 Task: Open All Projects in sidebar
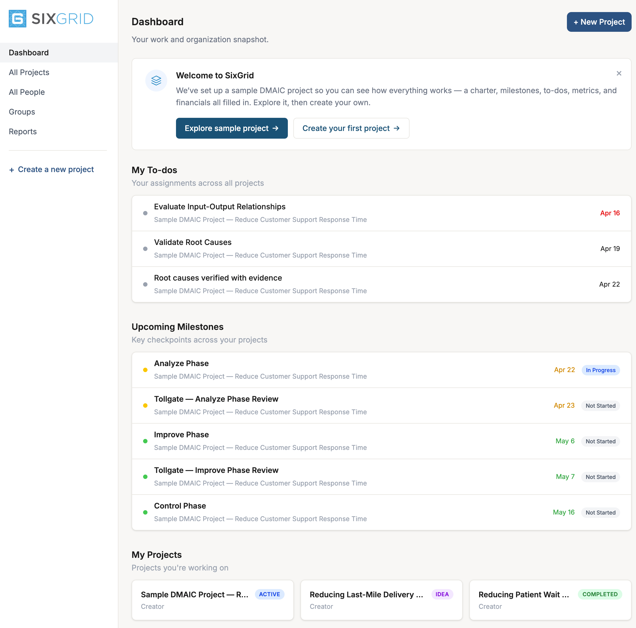pos(29,72)
